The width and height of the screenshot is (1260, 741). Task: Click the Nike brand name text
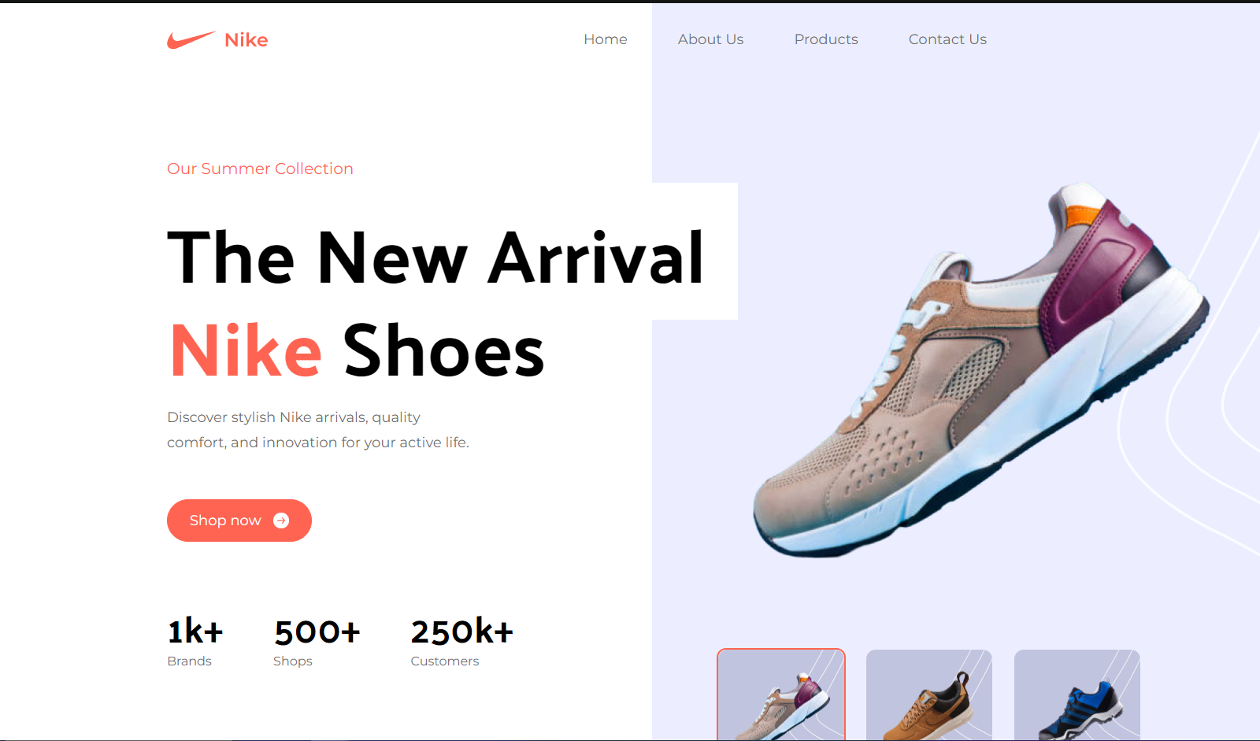(246, 40)
